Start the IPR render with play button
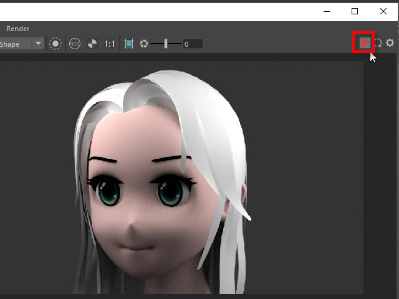 [x=364, y=43]
